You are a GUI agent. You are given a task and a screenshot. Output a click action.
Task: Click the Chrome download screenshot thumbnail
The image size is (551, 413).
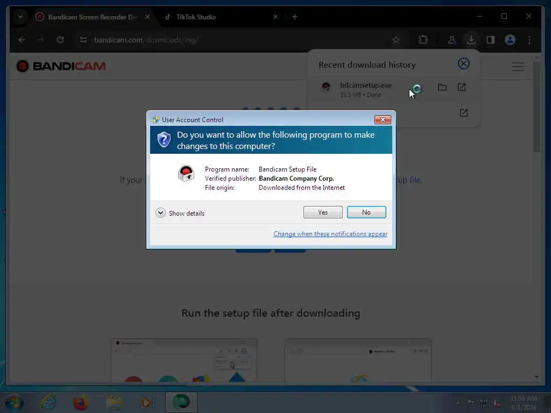point(184,361)
